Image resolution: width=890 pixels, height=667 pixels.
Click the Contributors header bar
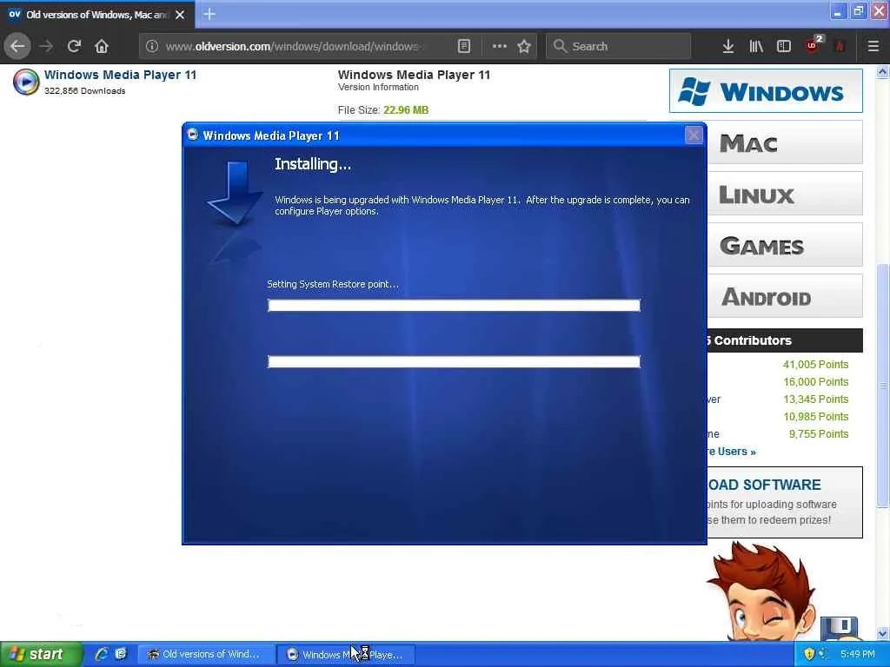785,340
